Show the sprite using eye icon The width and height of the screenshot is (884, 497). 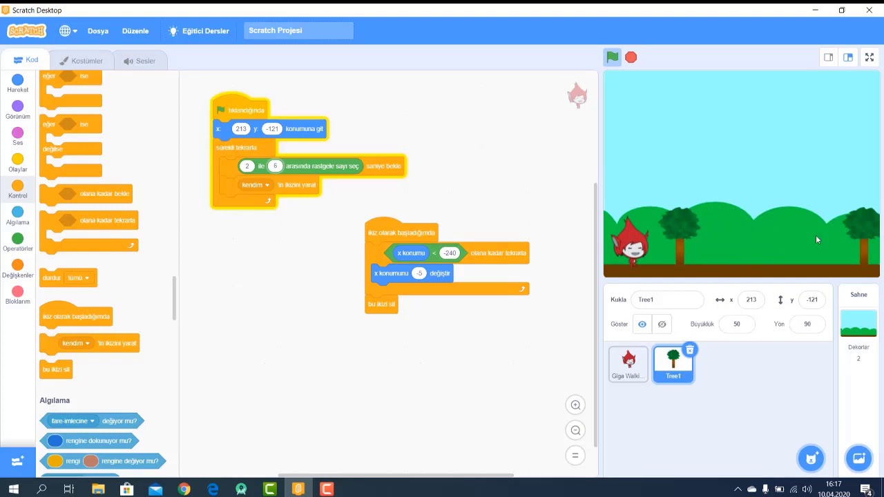point(642,324)
